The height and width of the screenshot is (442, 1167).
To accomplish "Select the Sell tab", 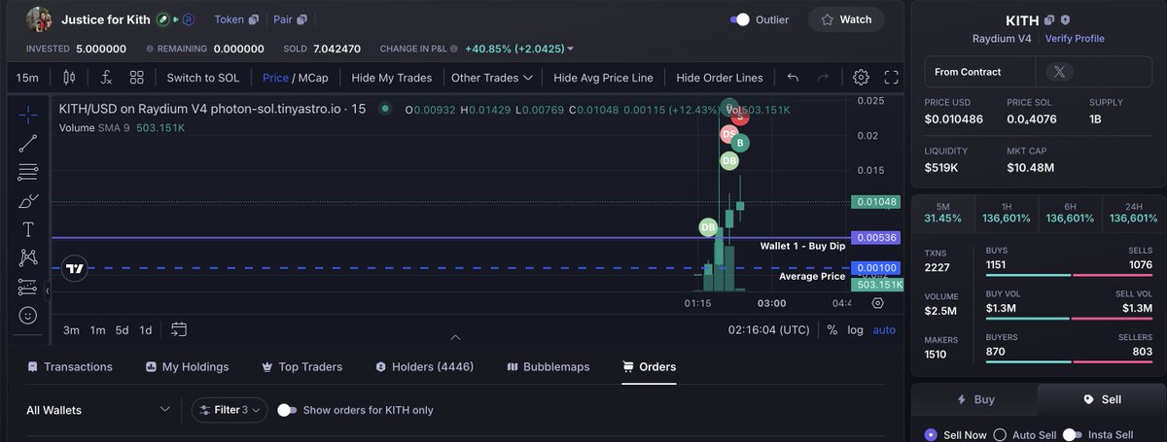I will tap(1102, 399).
